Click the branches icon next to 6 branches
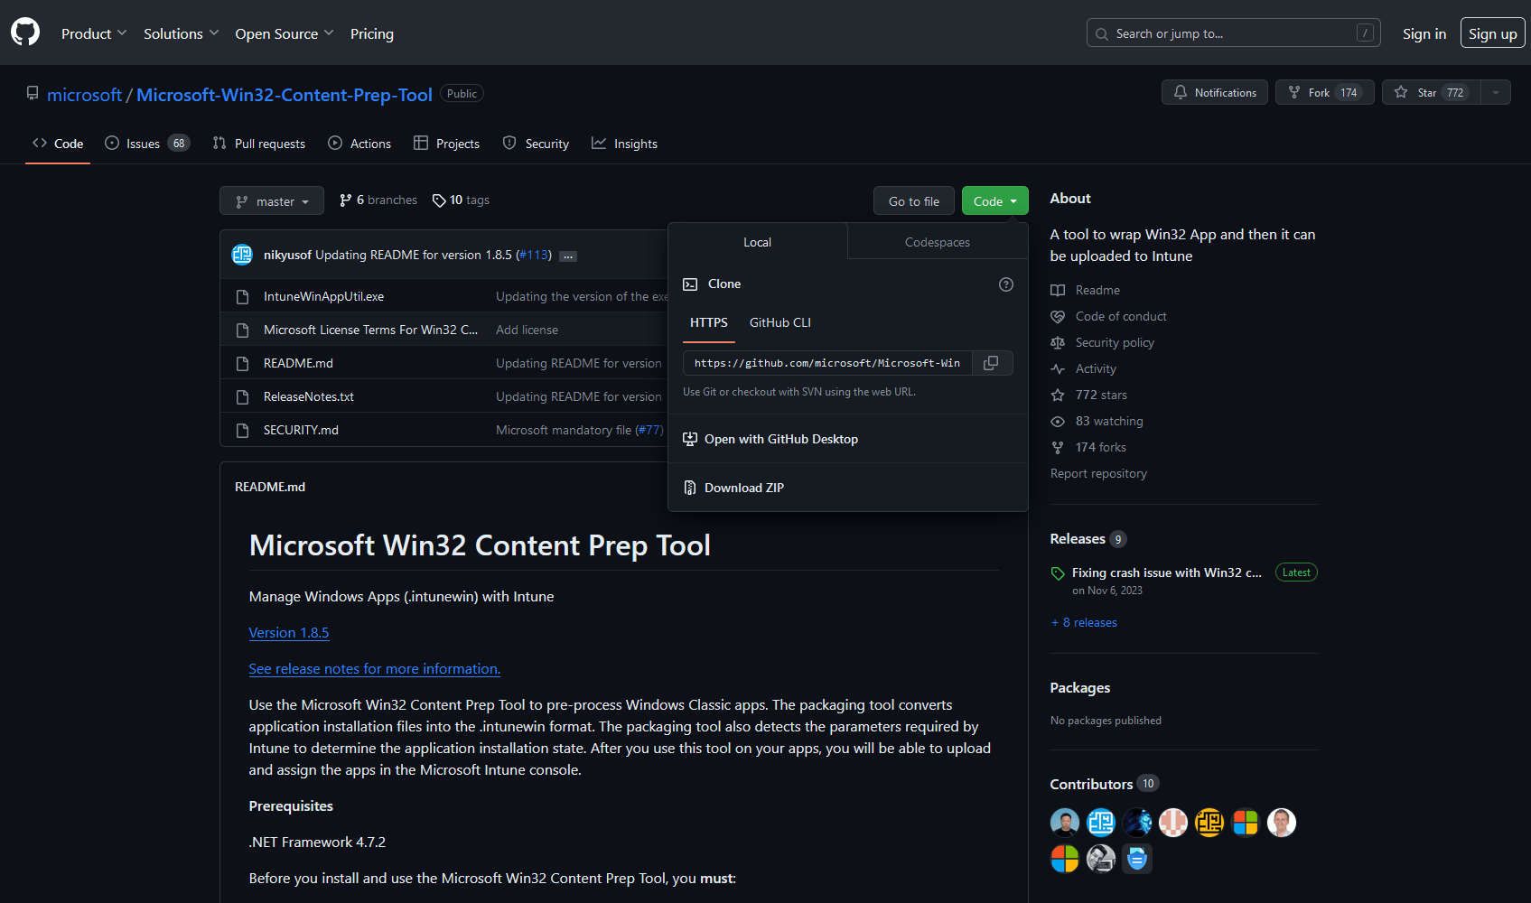This screenshot has width=1531, height=903. [345, 200]
